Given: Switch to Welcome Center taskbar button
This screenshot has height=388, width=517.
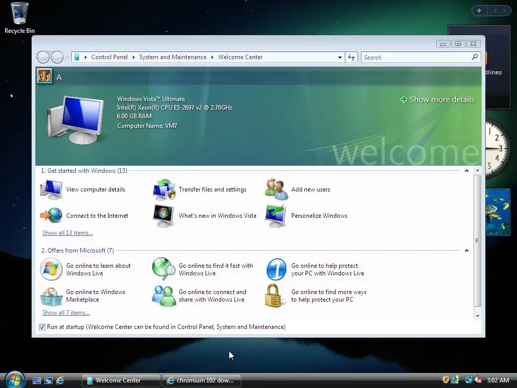Looking at the screenshot, I should 121,380.
